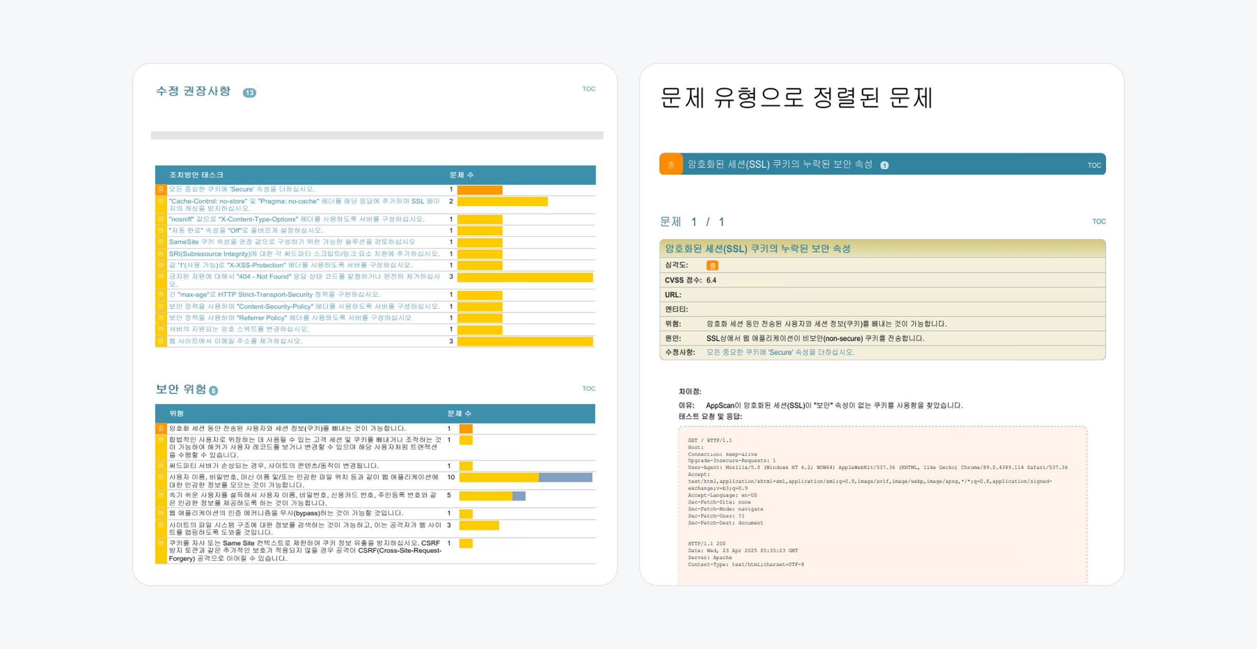Click the low severity icon on the SameSite cookie row
The height and width of the screenshot is (649, 1257).
point(161,242)
